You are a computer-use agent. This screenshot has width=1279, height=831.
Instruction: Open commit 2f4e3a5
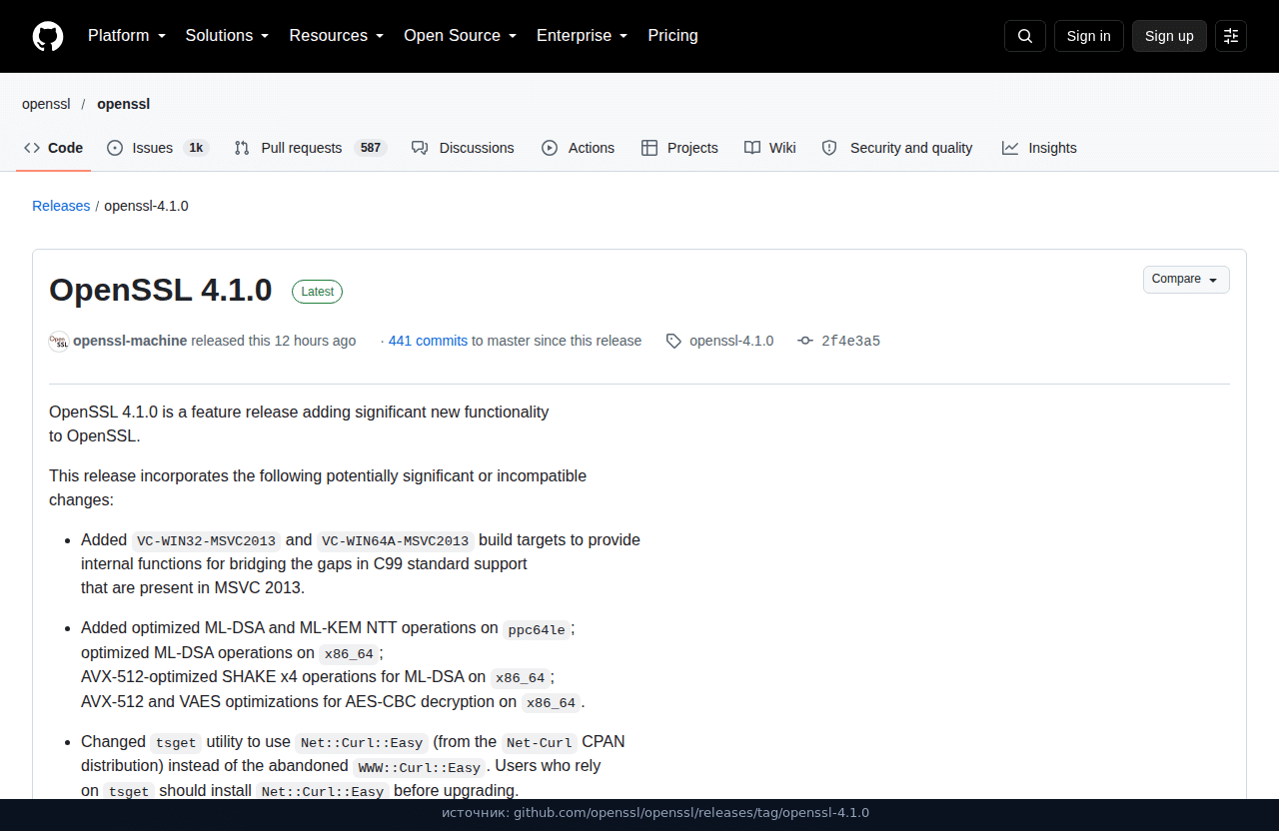tap(850, 341)
